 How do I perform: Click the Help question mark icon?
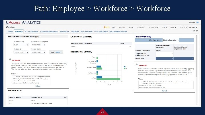[x=197, y=31]
